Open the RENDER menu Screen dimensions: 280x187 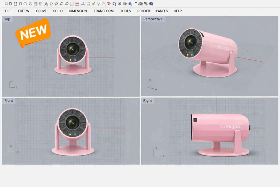coord(144,11)
